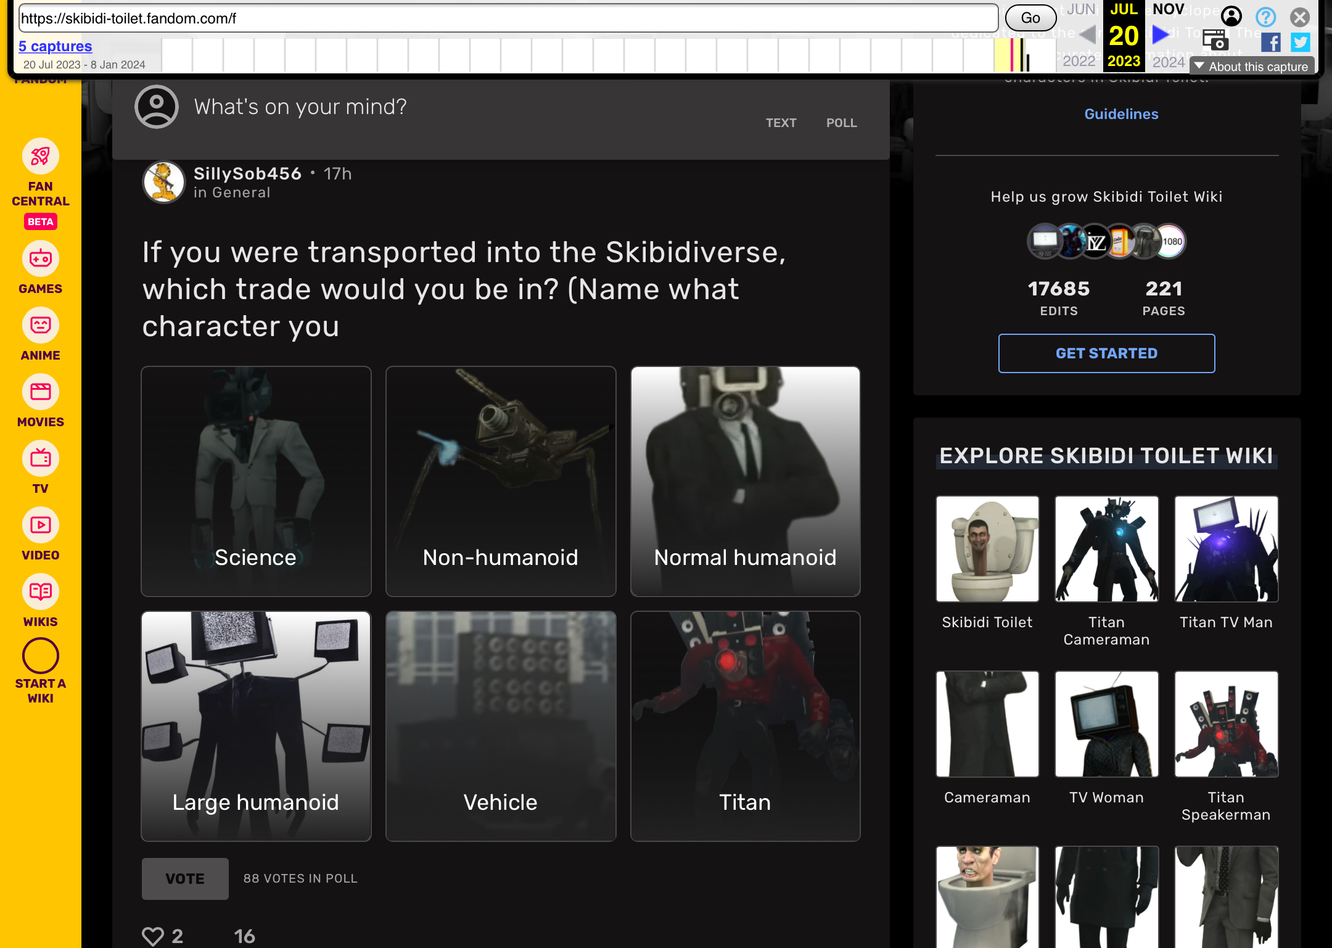Select the Science poll option
1332x948 pixels.
[256, 481]
